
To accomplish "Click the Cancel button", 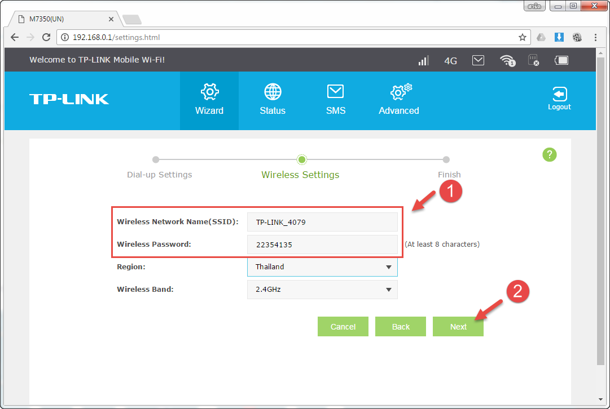I will click(343, 327).
